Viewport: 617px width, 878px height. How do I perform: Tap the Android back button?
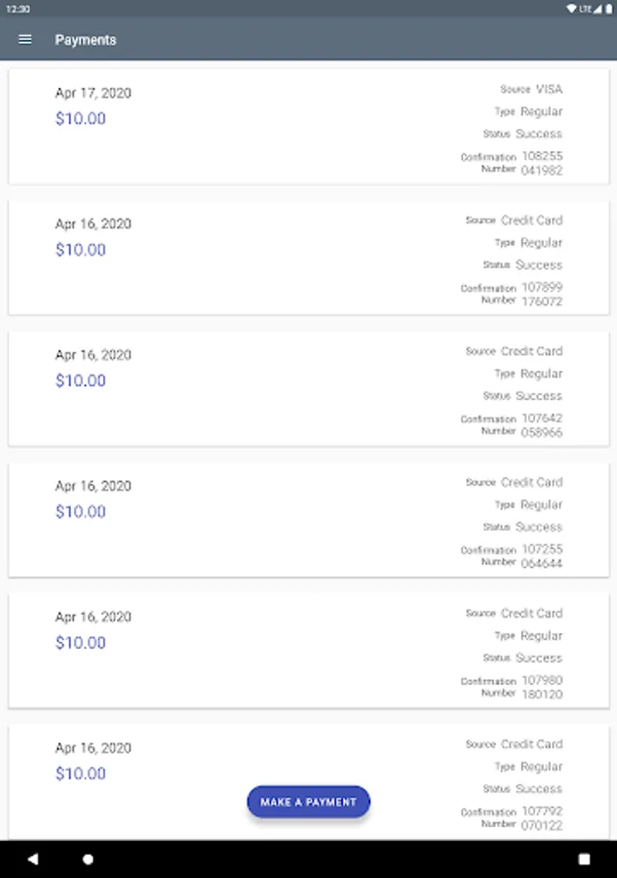33,859
